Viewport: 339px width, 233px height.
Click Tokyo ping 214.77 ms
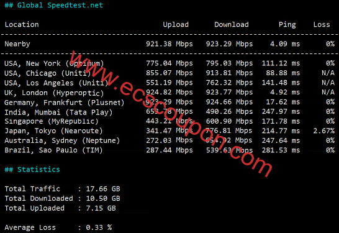tap(281, 131)
